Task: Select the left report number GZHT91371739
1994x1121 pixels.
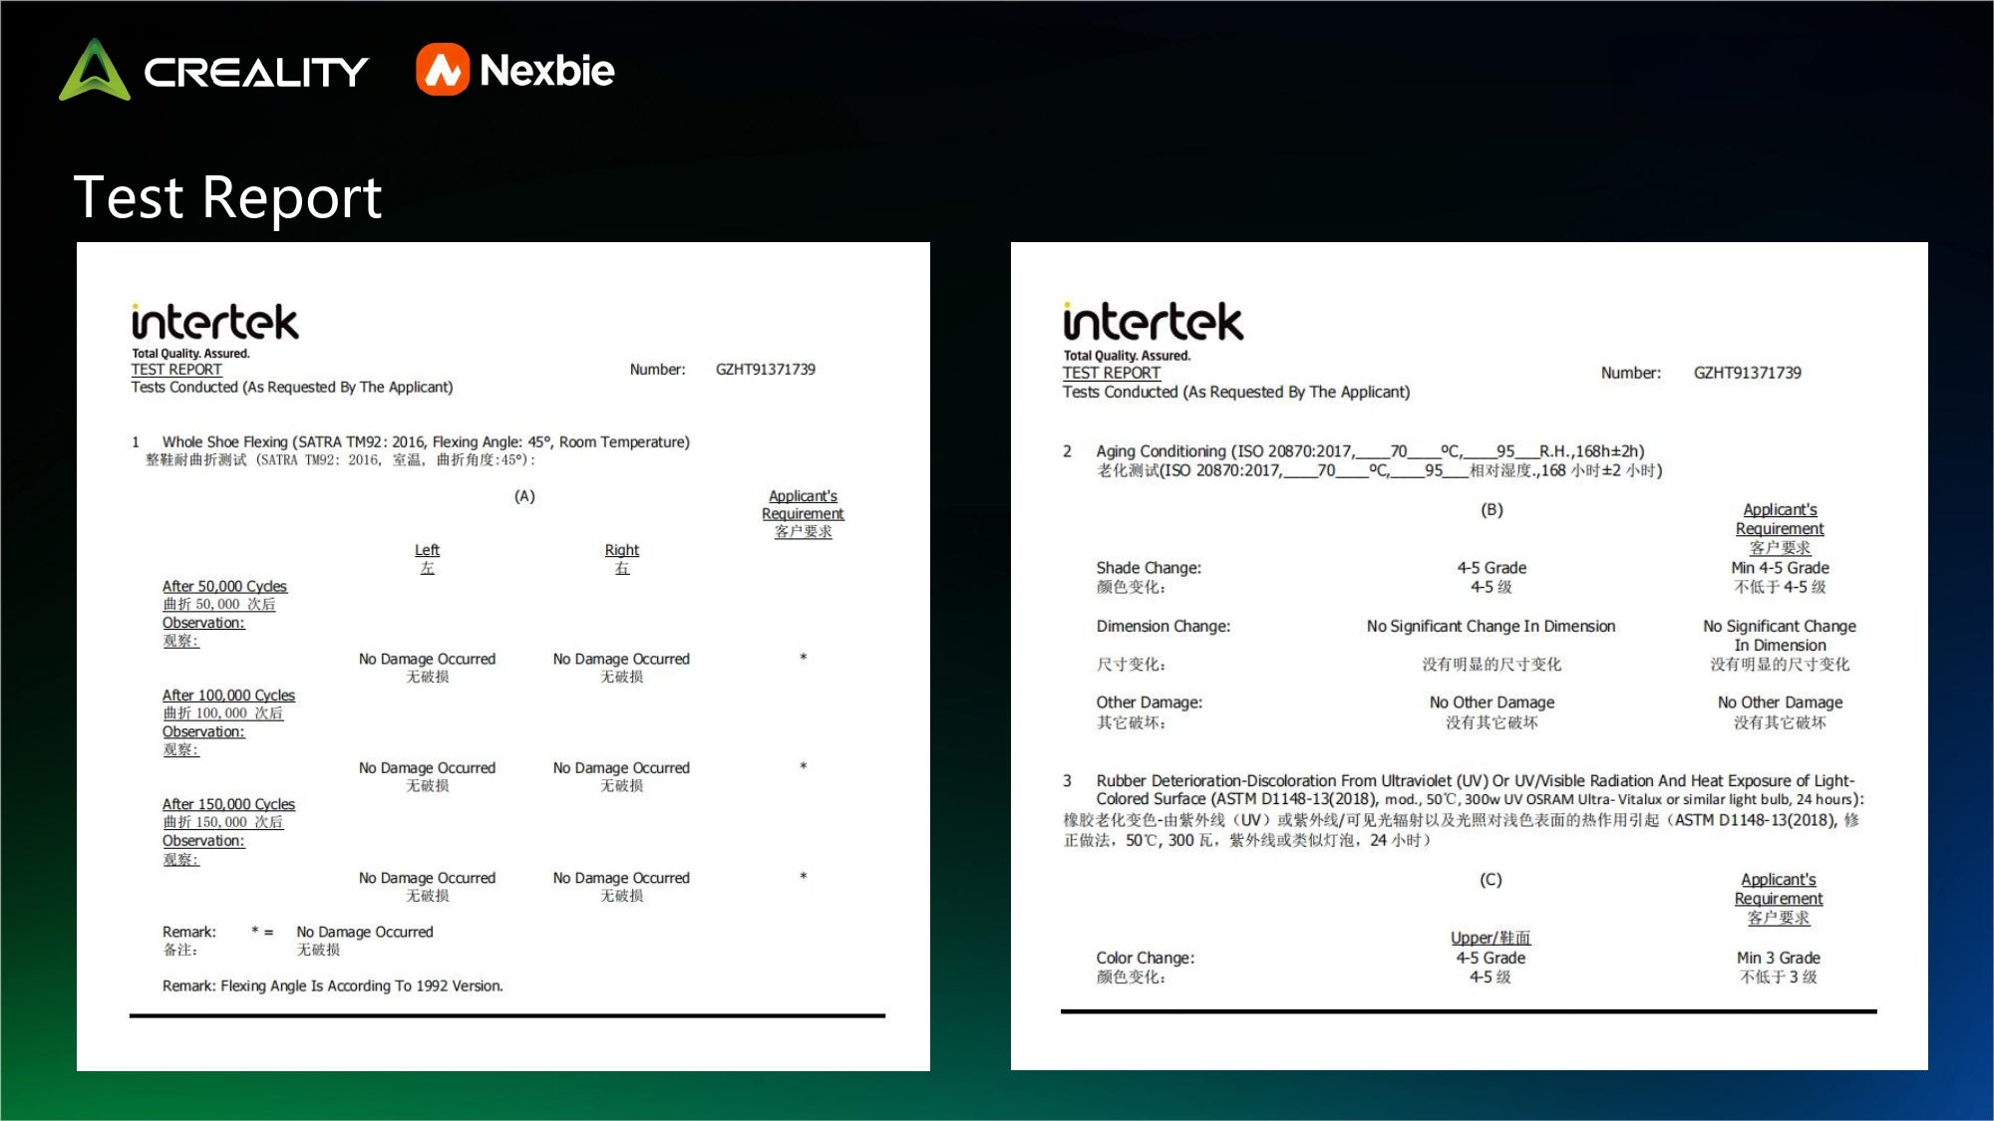Action: pyautogui.click(x=765, y=369)
